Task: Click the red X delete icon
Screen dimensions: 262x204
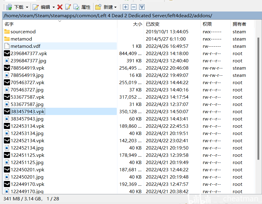Action: coord(60,7)
